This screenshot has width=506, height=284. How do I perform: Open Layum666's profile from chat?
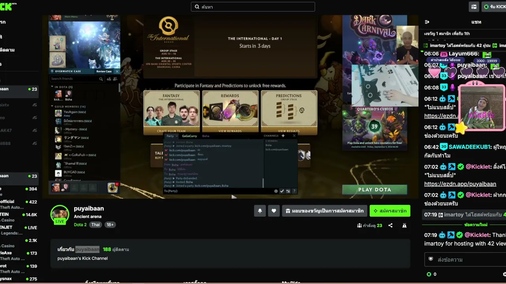click(x=464, y=54)
